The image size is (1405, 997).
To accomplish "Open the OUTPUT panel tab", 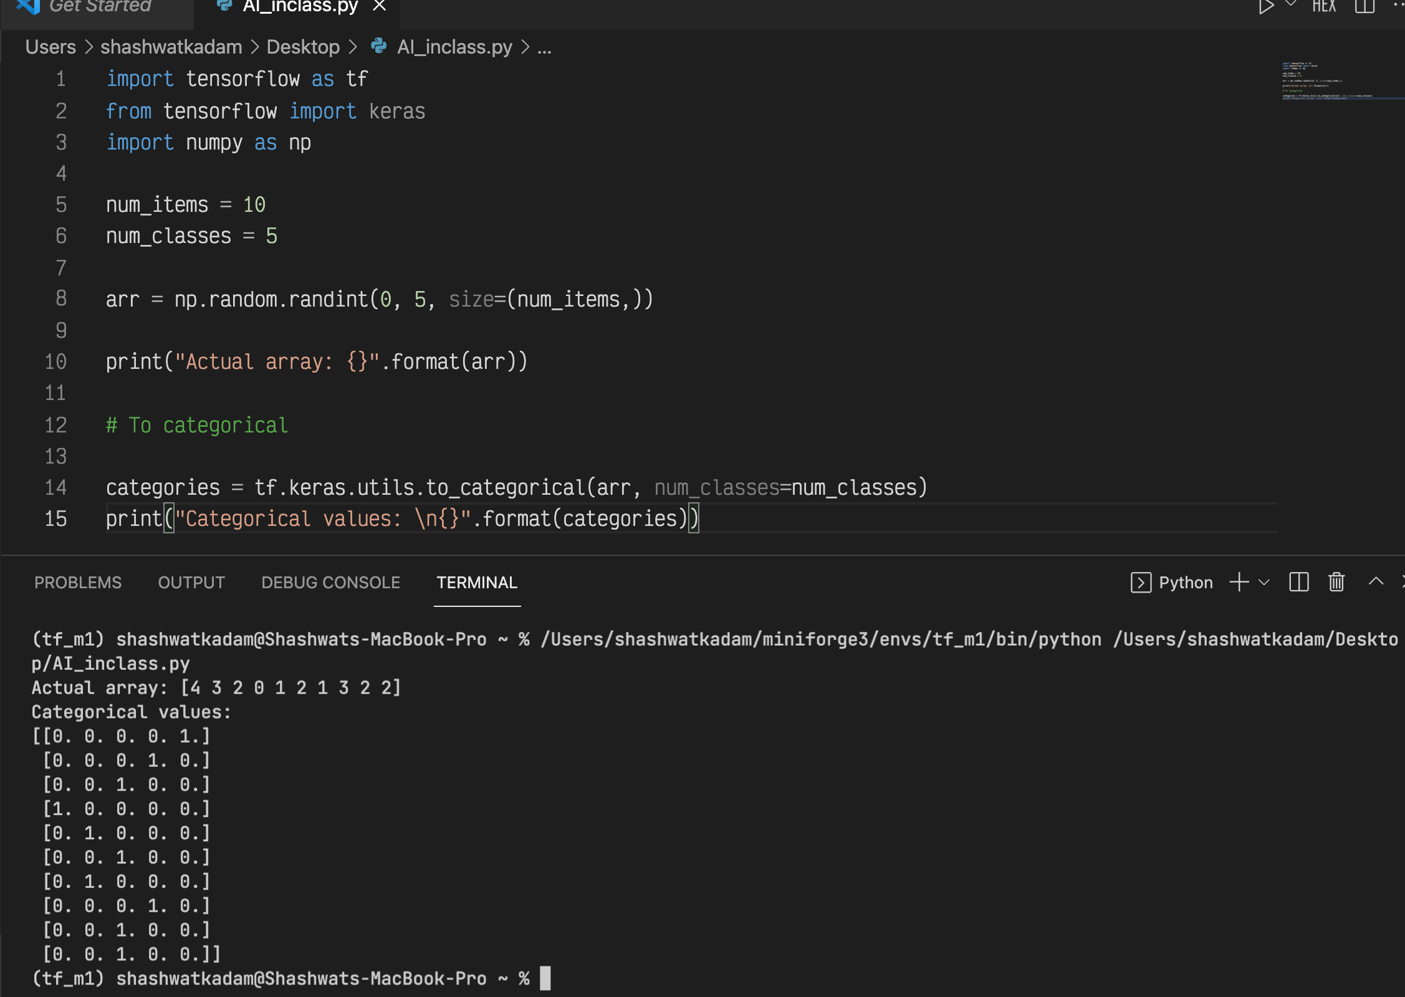I will pyautogui.click(x=191, y=583).
